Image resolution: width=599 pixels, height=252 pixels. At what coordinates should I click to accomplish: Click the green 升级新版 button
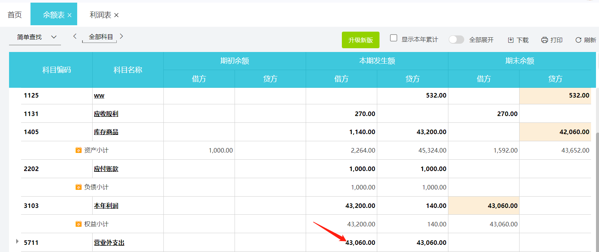pos(360,40)
